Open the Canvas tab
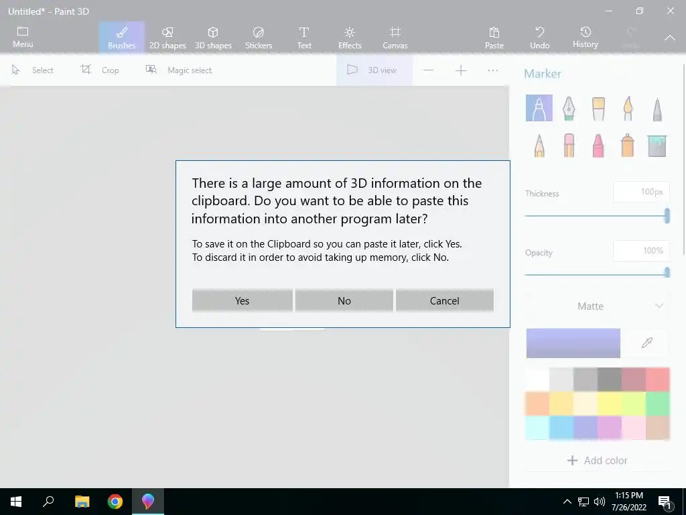This screenshot has height=515, width=686. click(x=395, y=38)
